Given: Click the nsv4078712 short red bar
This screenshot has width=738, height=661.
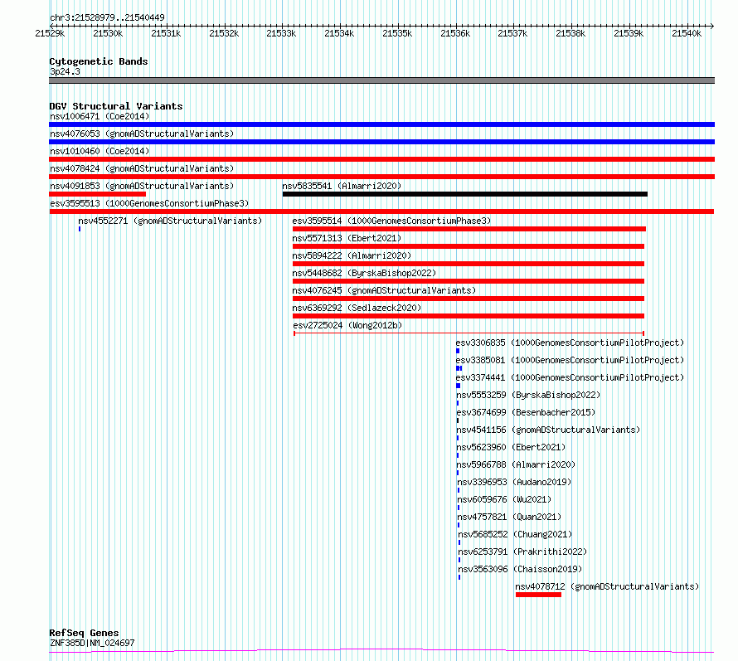Looking at the screenshot, I should pos(538,595).
